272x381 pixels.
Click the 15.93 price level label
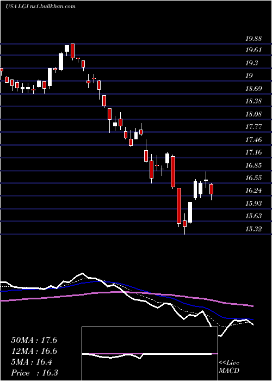(x=254, y=203)
